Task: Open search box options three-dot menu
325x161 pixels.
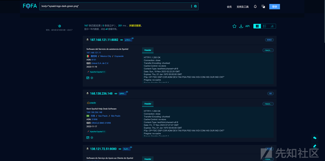Action: pyautogui.click(x=192, y=6)
